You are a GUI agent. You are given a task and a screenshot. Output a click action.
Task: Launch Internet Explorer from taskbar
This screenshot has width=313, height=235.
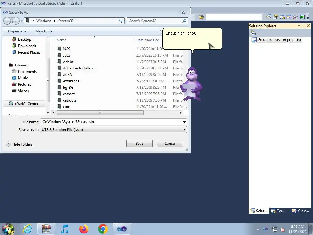[x=27, y=229]
